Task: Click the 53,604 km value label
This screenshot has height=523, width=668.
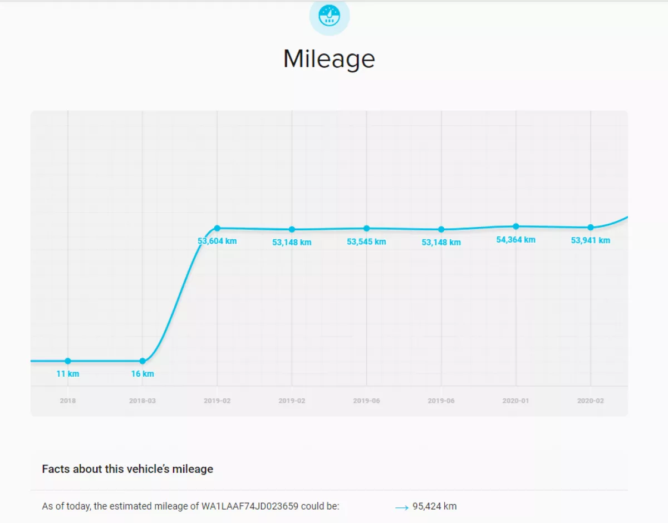Action: 217,241
